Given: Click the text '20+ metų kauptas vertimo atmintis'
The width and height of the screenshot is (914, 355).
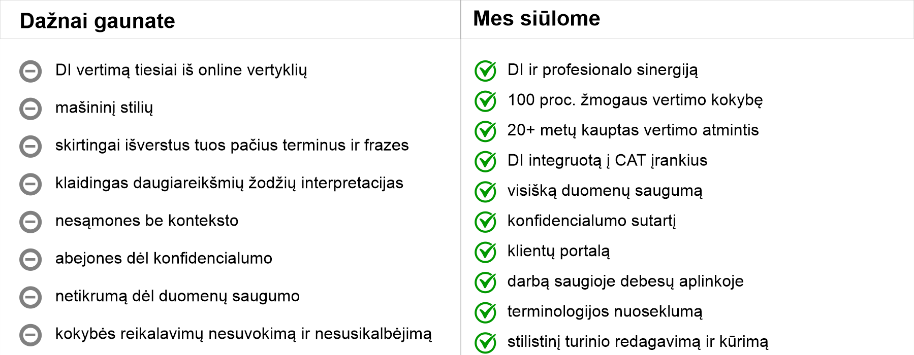Looking at the screenshot, I should (x=633, y=130).
